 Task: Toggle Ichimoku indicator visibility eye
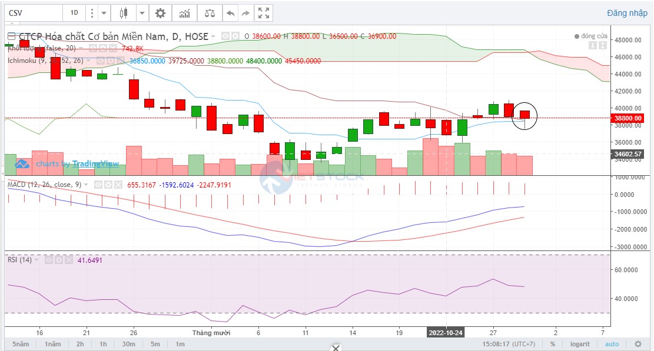coord(101,61)
